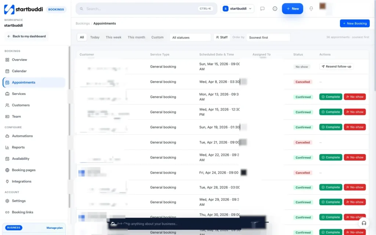The image size is (376, 235).
Task: Focus the Search field
Action: click(146, 9)
